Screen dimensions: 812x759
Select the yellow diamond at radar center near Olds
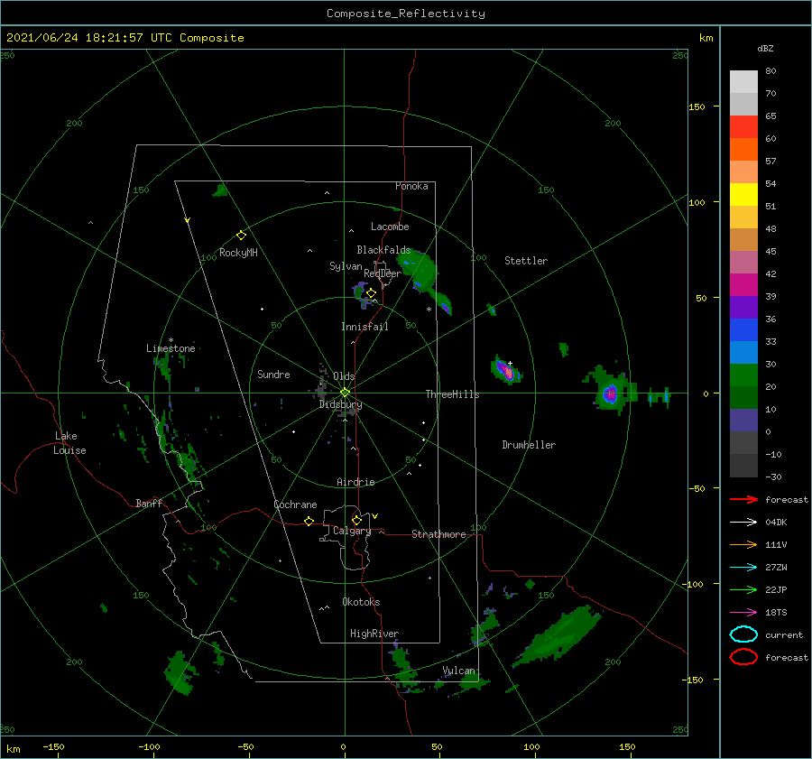[x=345, y=393]
